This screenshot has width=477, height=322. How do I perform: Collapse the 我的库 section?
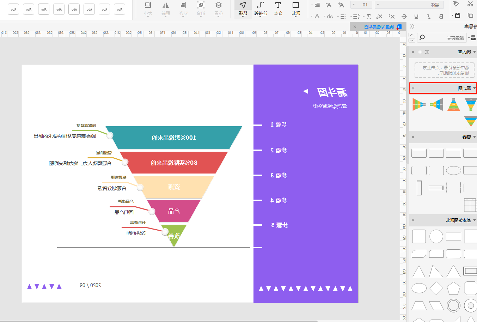tap(475, 52)
